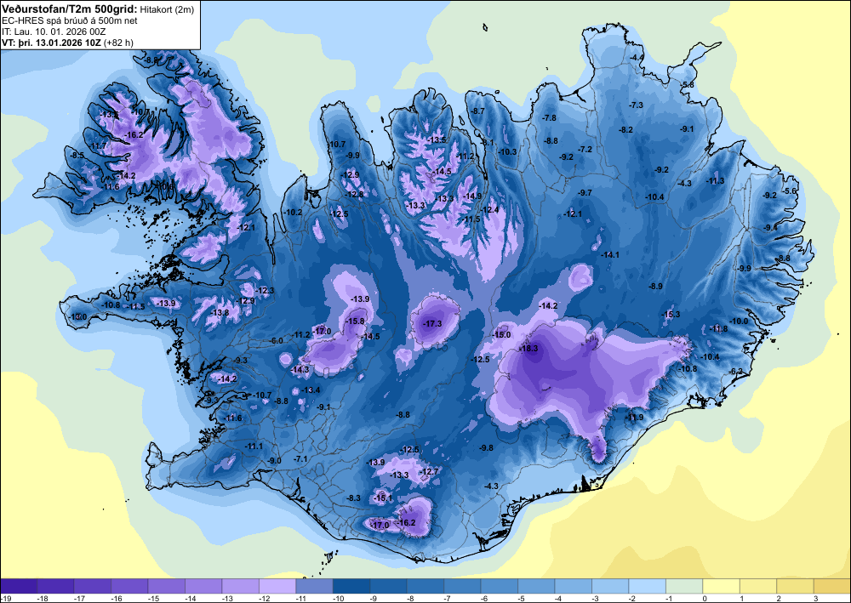
Task: Click the -8.5 temperature value
Action: tap(77, 155)
